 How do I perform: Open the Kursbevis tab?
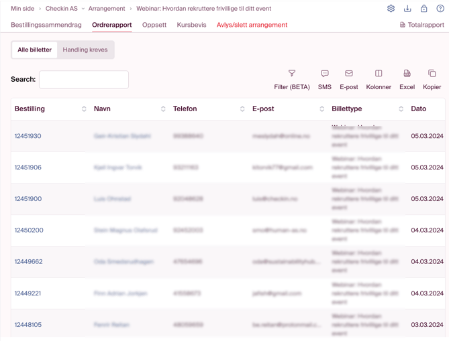(x=191, y=25)
